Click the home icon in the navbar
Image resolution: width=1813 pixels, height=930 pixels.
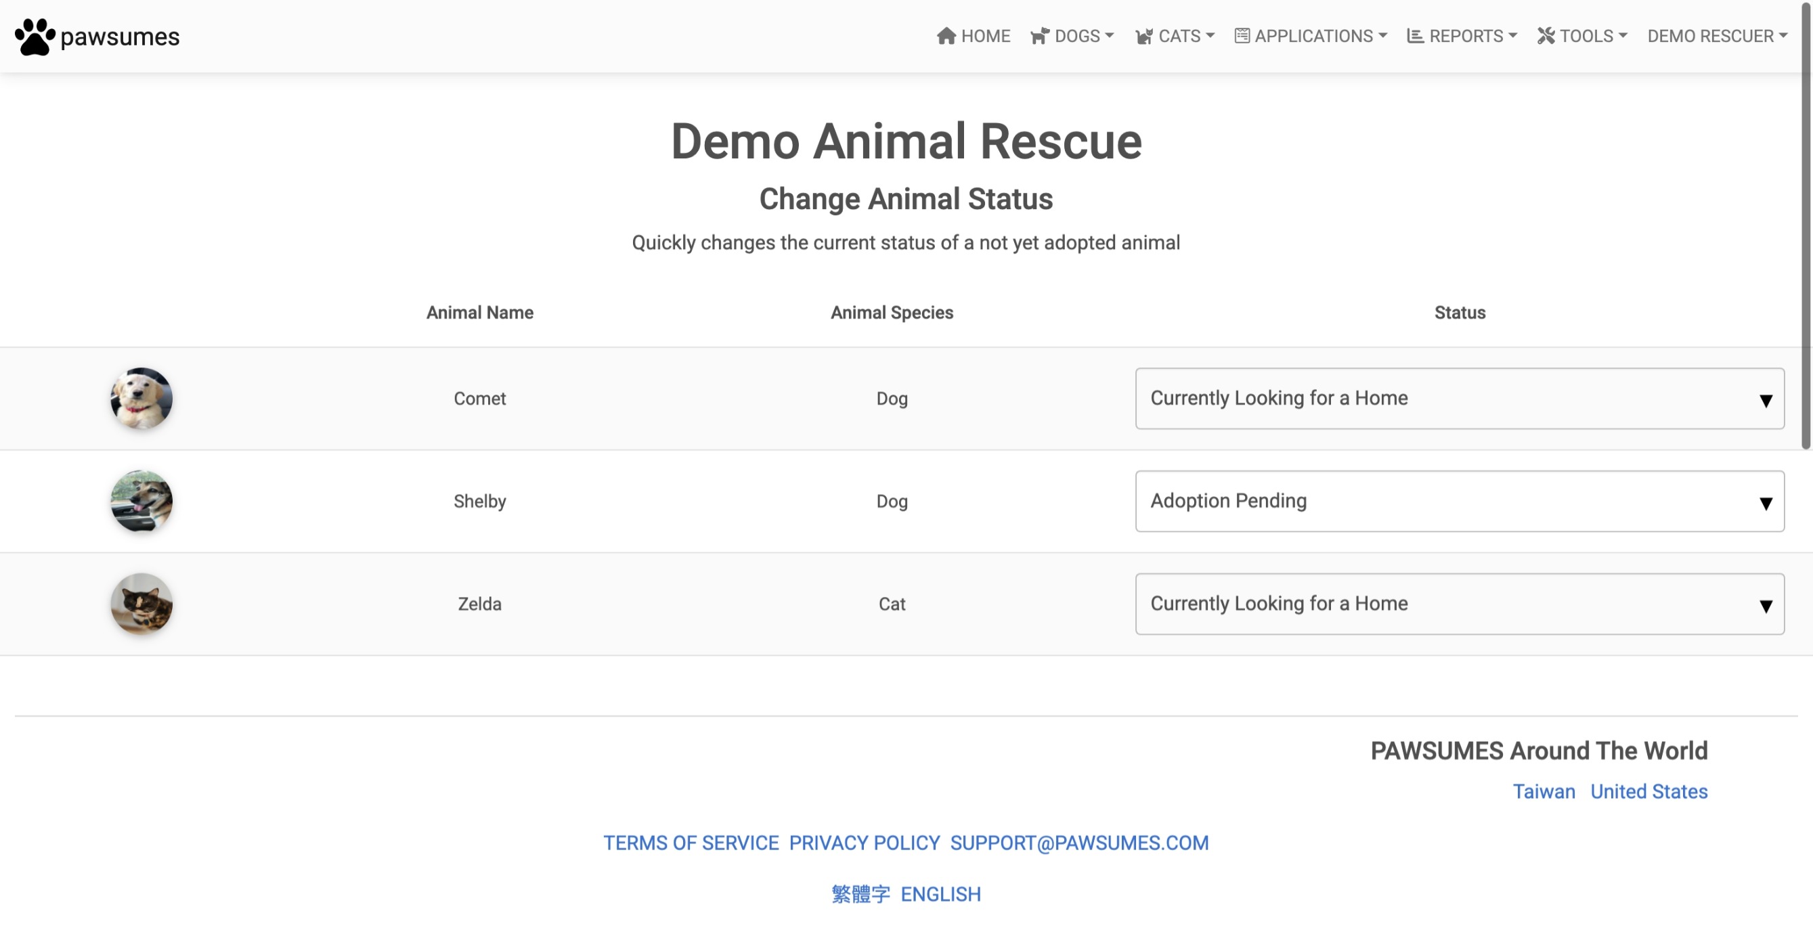(x=946, y=35)
